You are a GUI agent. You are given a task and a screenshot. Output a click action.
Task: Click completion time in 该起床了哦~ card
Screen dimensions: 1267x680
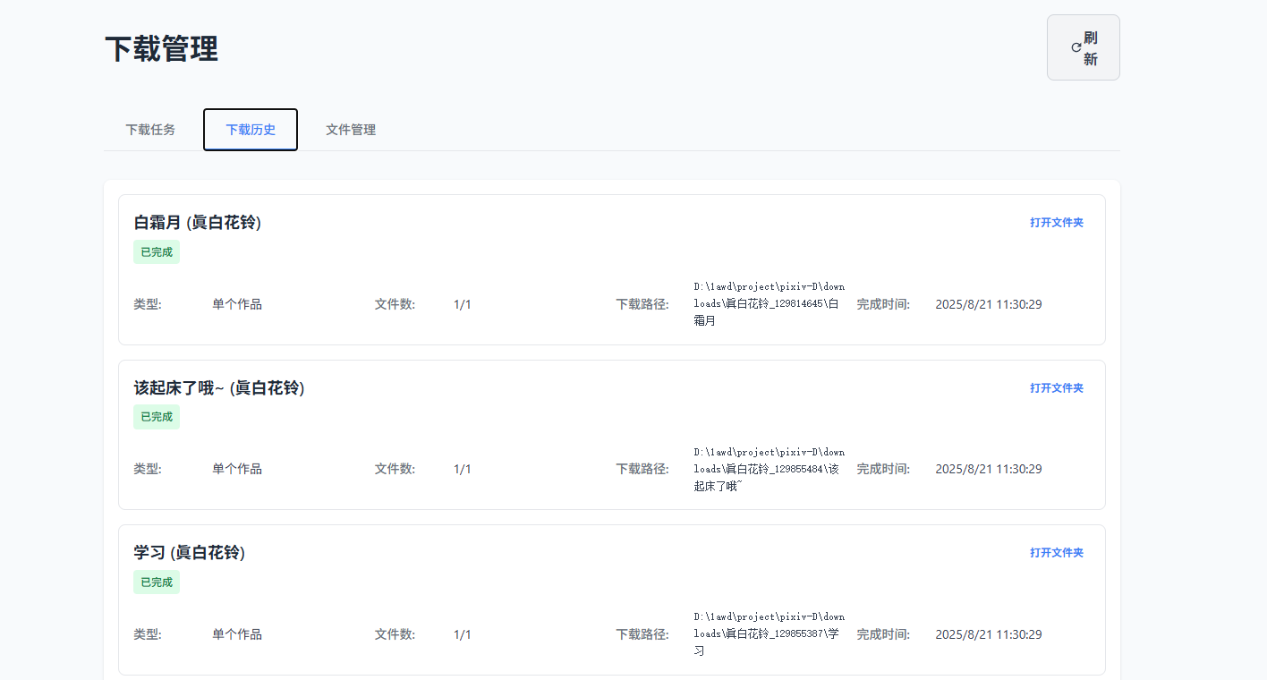[x=989, y=469]
